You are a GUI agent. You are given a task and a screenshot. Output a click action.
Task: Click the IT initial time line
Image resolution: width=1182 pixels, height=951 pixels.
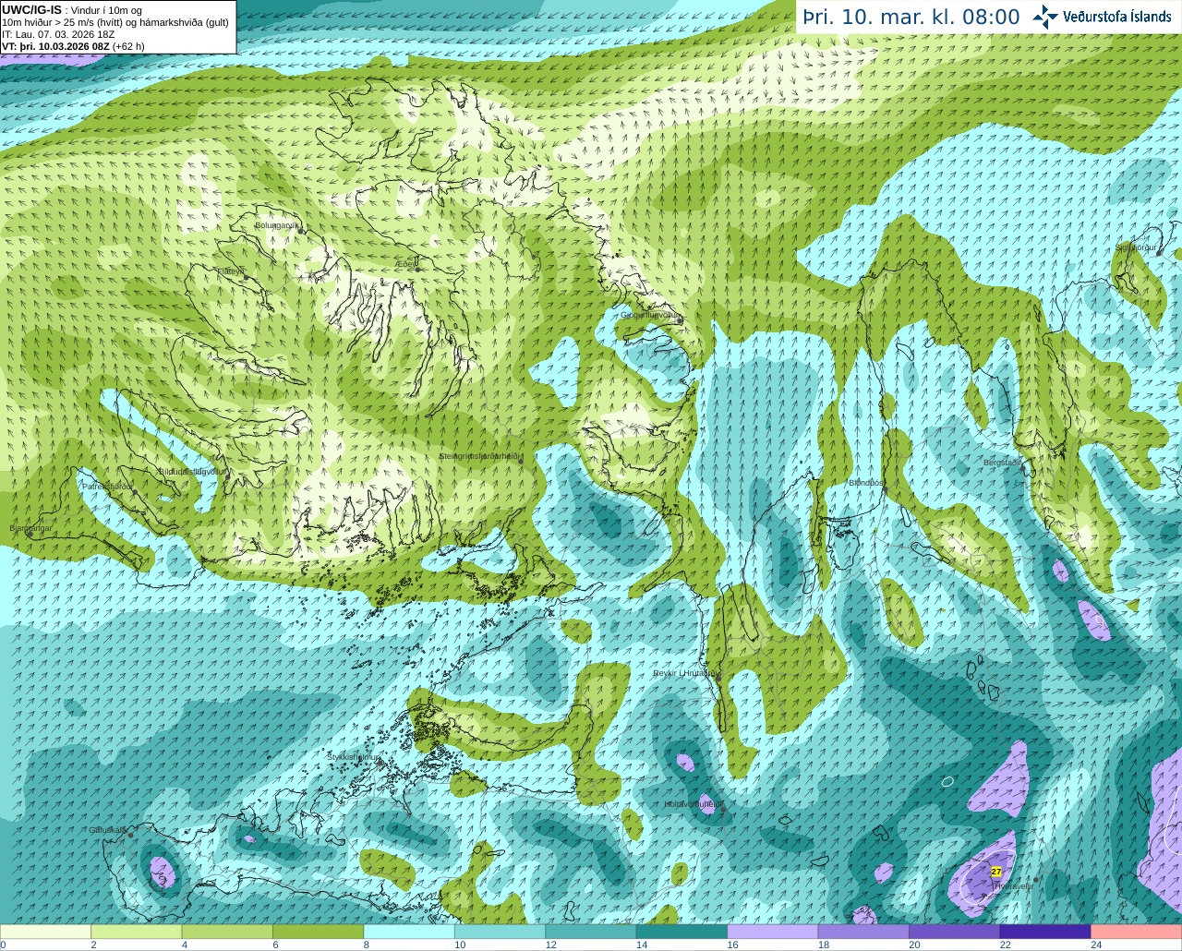[x=58, y=34]
